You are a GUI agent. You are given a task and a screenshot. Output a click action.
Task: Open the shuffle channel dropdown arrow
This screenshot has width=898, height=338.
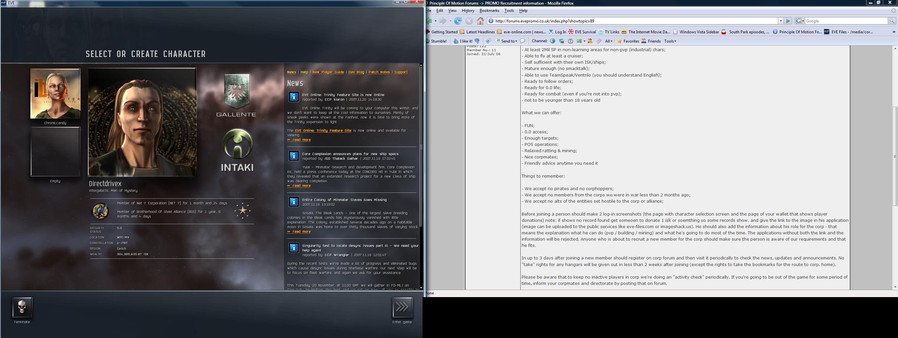click(584, 41)
